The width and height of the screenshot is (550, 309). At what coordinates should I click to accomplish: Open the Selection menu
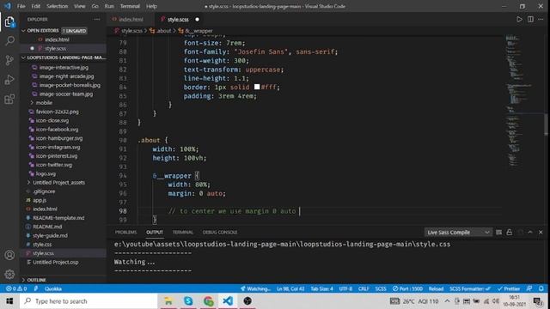point(58,6)
